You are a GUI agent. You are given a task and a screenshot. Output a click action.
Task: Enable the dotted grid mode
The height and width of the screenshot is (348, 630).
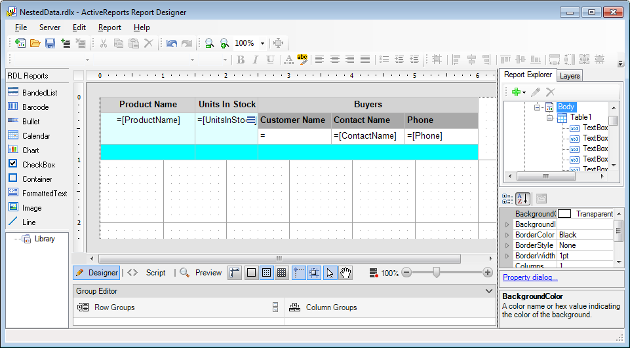(x=266, y=273)
